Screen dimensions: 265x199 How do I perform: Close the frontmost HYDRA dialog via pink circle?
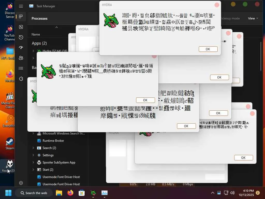tap(217, 5)
